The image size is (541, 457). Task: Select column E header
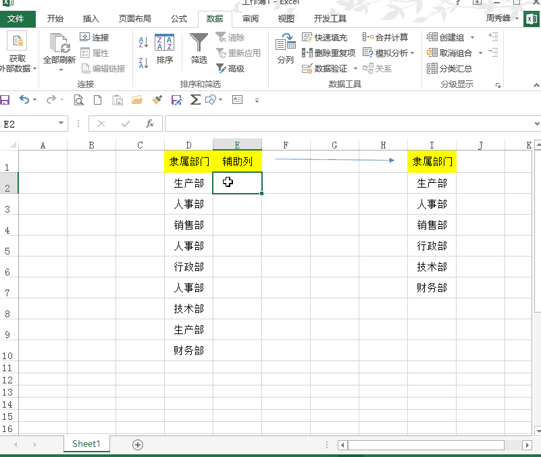pyautogui.click(x=237, y=145)
